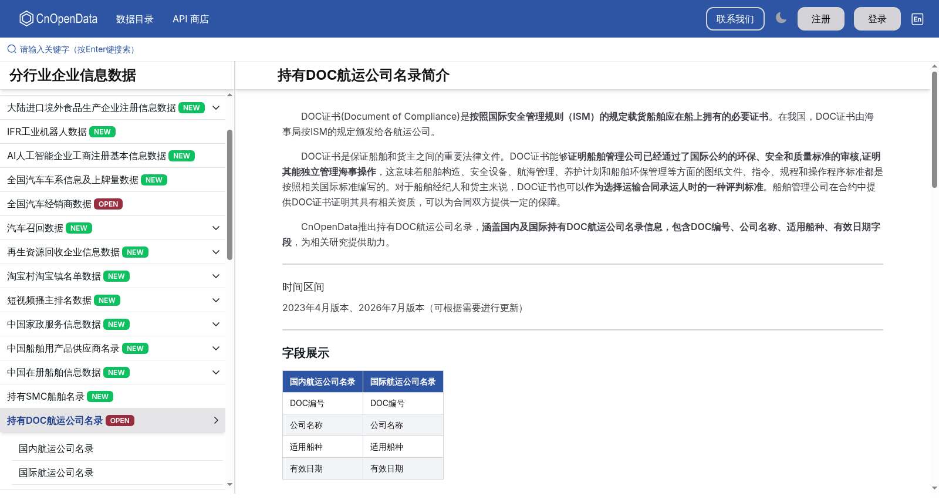Image resolution: width=939 pixels, height=503 pixels.
Task: Click sidebar scrollbar up arrow
Action: 229,94
